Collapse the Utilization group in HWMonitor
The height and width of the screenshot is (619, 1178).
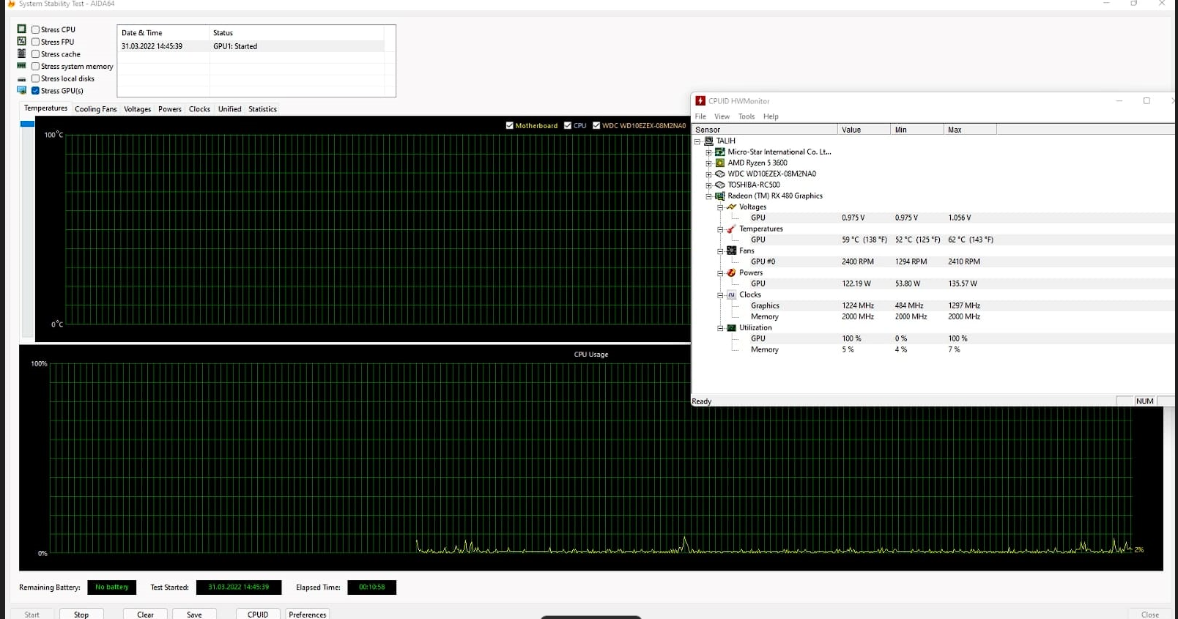coord(720,328)
